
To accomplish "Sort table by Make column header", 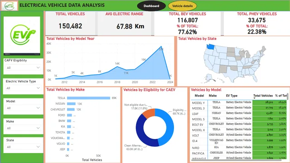I will tap(213, 96).
